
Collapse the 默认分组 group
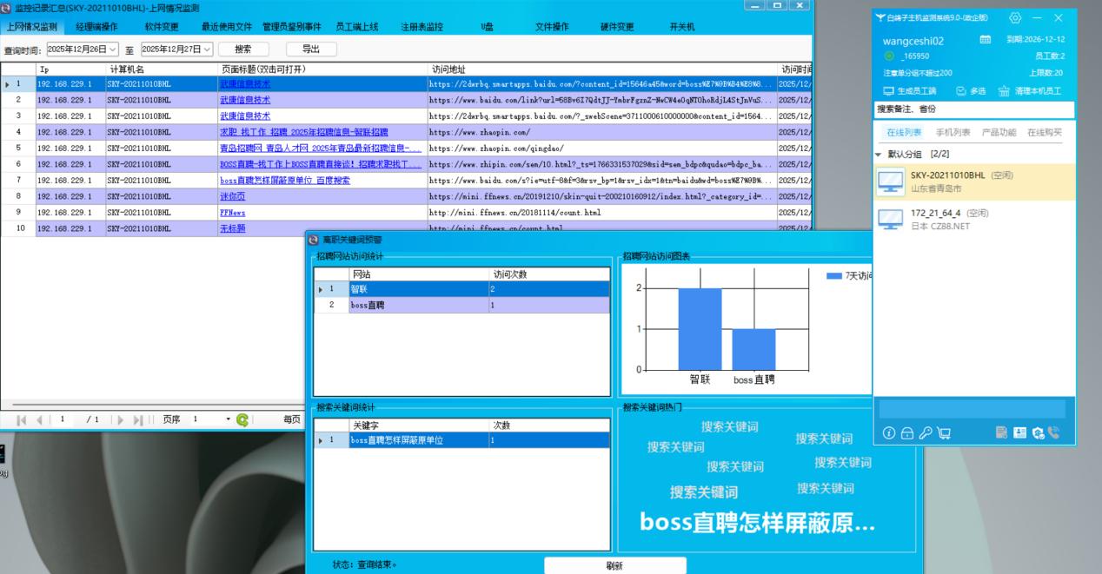click(x=878, y=154)
